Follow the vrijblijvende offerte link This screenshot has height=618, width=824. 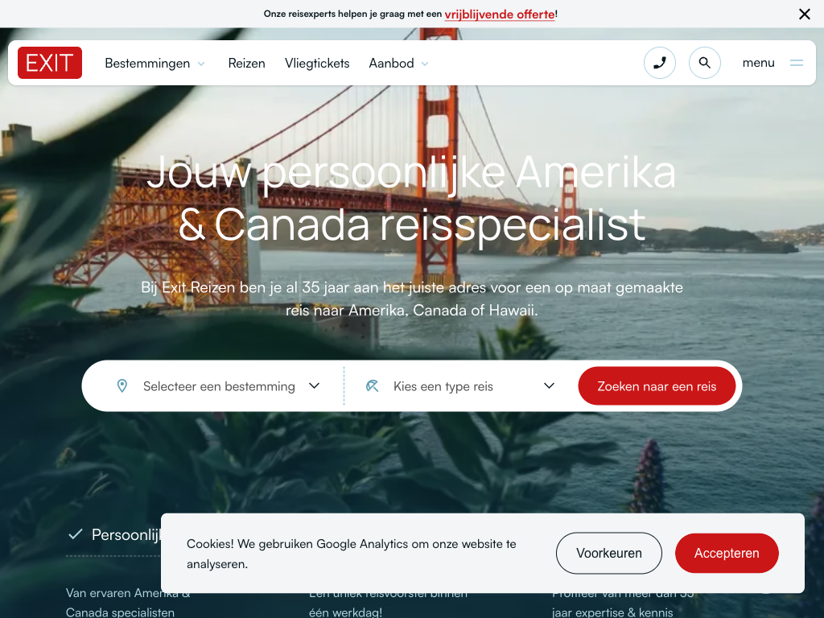coord(499,14)
